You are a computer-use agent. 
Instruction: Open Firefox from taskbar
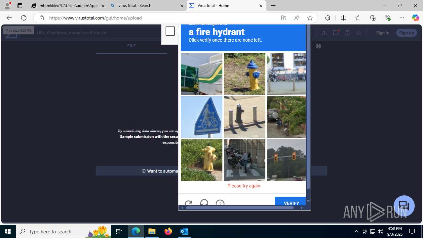point(168,231)
